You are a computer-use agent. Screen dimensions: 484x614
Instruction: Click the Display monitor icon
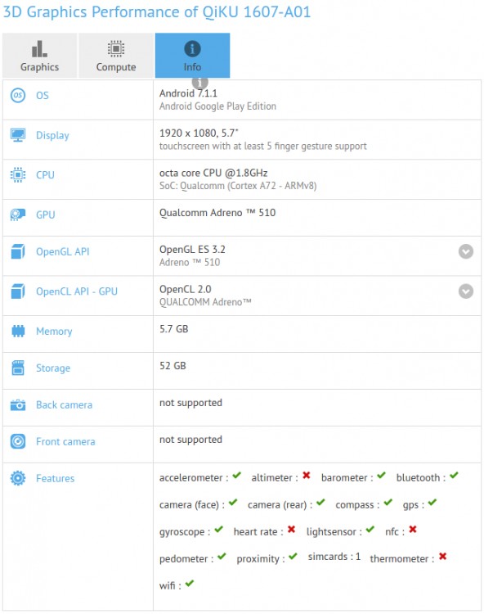coord(18,135)
